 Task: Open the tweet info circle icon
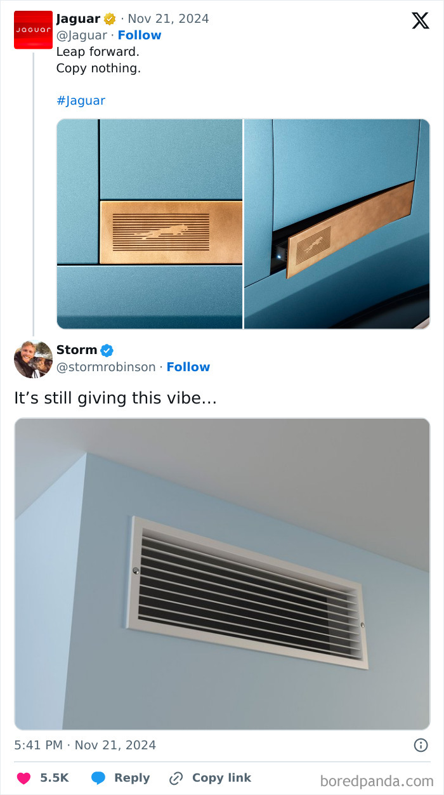[421, 745]
